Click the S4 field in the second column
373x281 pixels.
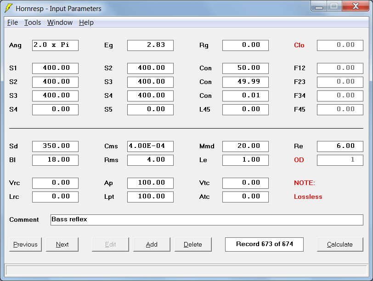[x=150, y=96]
